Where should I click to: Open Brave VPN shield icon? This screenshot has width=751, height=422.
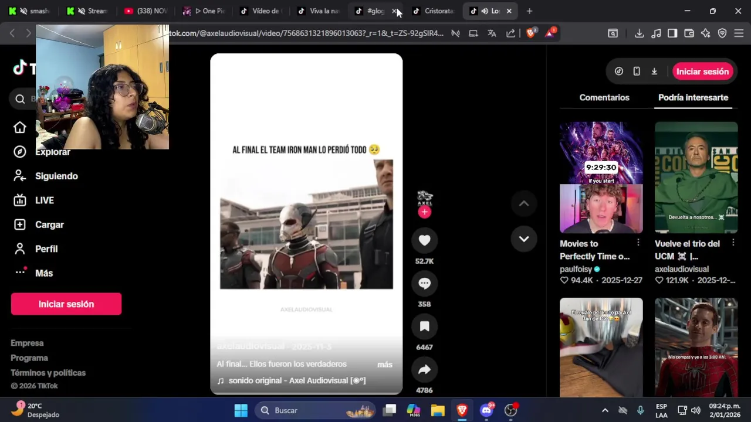click(x=722, y=33)
